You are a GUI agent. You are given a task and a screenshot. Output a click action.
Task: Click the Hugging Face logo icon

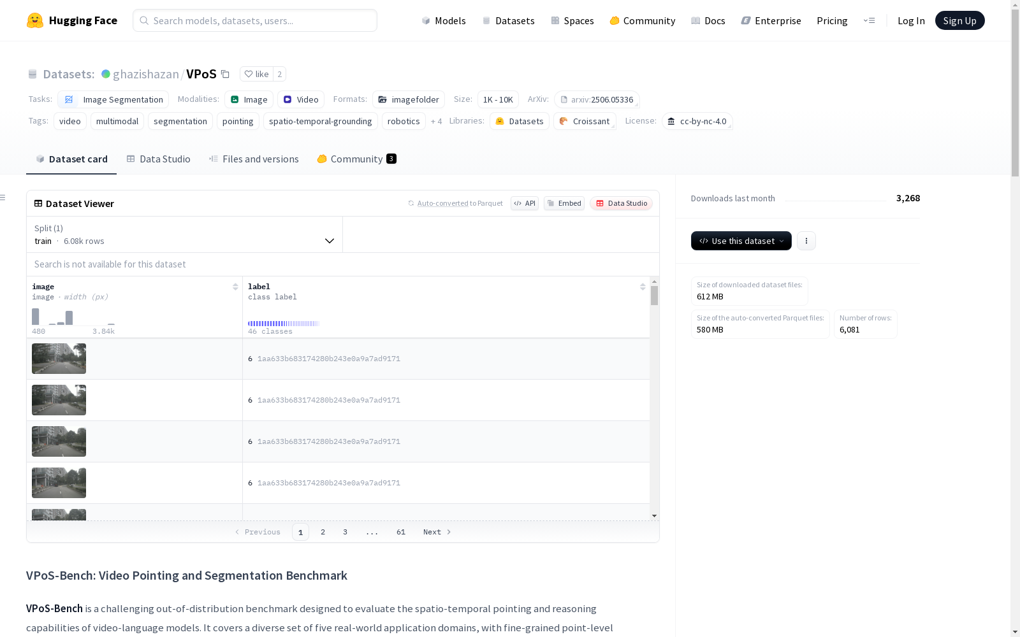[35, 20]
